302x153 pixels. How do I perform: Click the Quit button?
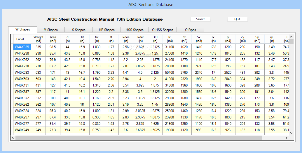pos(238,19)
